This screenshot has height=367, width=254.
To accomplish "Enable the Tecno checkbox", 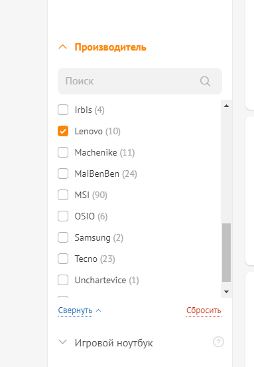I will [63, 259].
